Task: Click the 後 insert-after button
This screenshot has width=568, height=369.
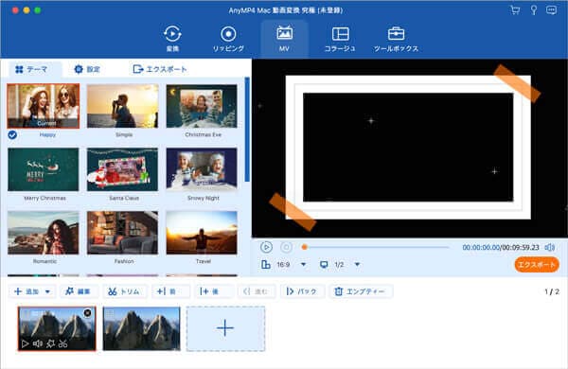Action: (214, 291)
